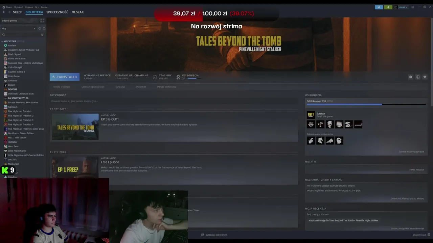Select Blood and Bacon
The image size is (433, 243).
click(17, 59)
